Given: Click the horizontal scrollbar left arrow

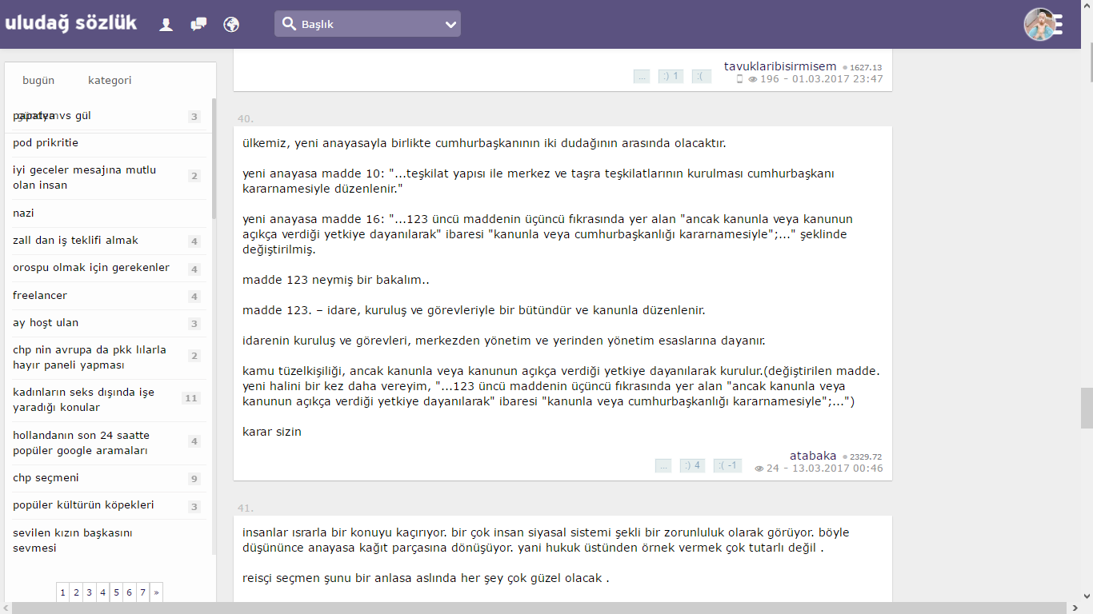Looking at the screenshot, I should point(6,608).
